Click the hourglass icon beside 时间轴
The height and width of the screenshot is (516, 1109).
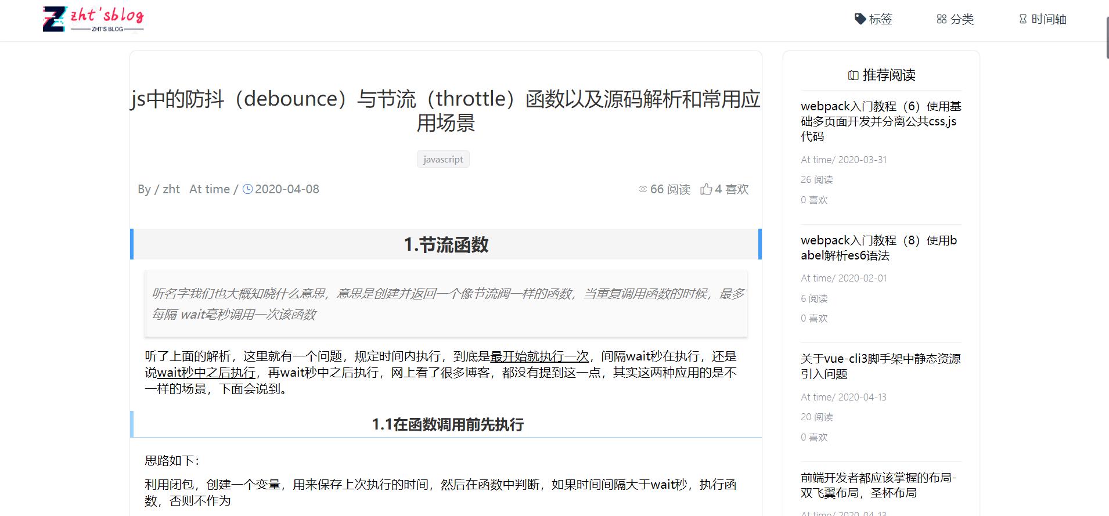(1022, 19)
